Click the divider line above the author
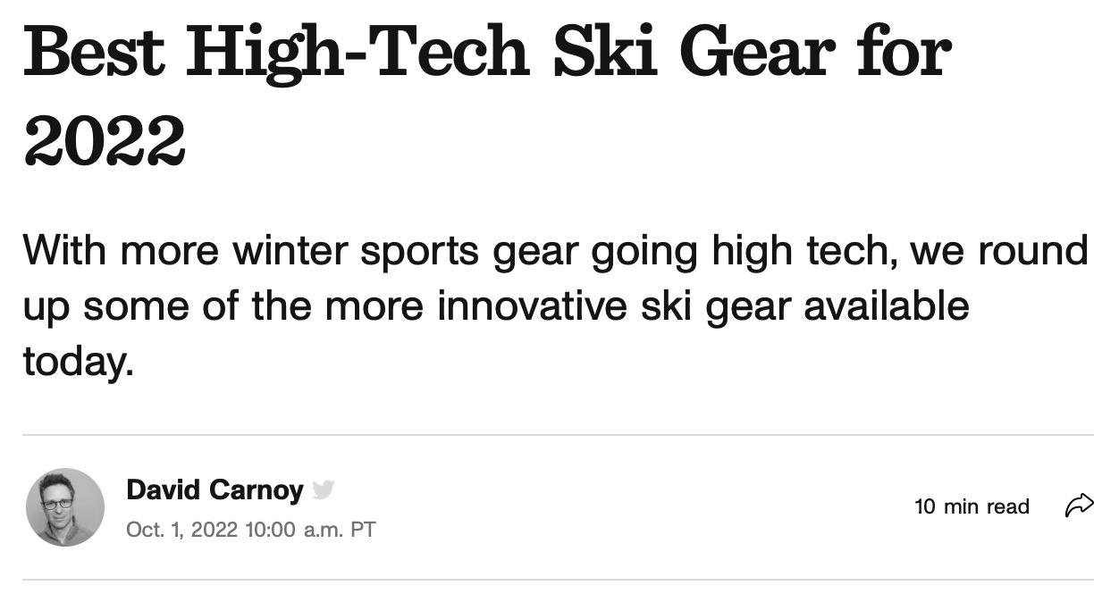Screen dimensions: 1119x602 558,435
